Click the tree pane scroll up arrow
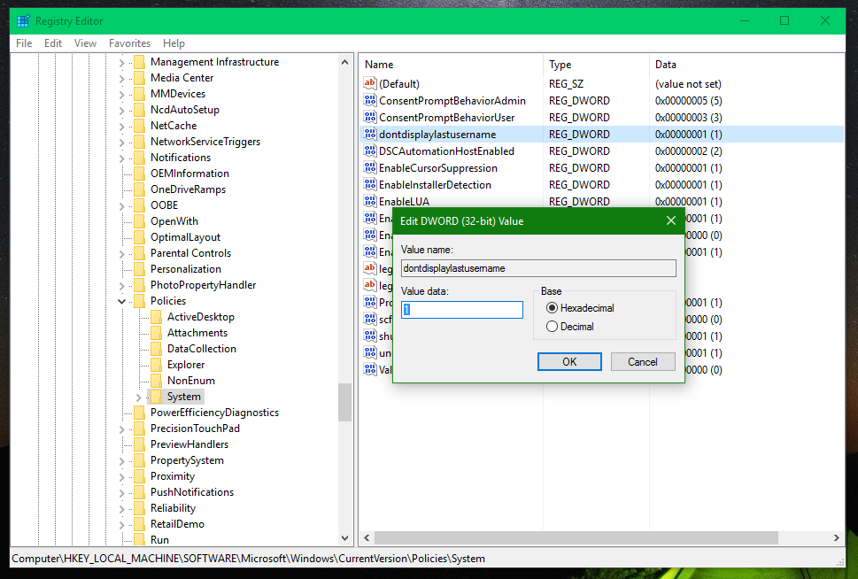This screenshot has width=858, height=579. [x=344, y=62]
